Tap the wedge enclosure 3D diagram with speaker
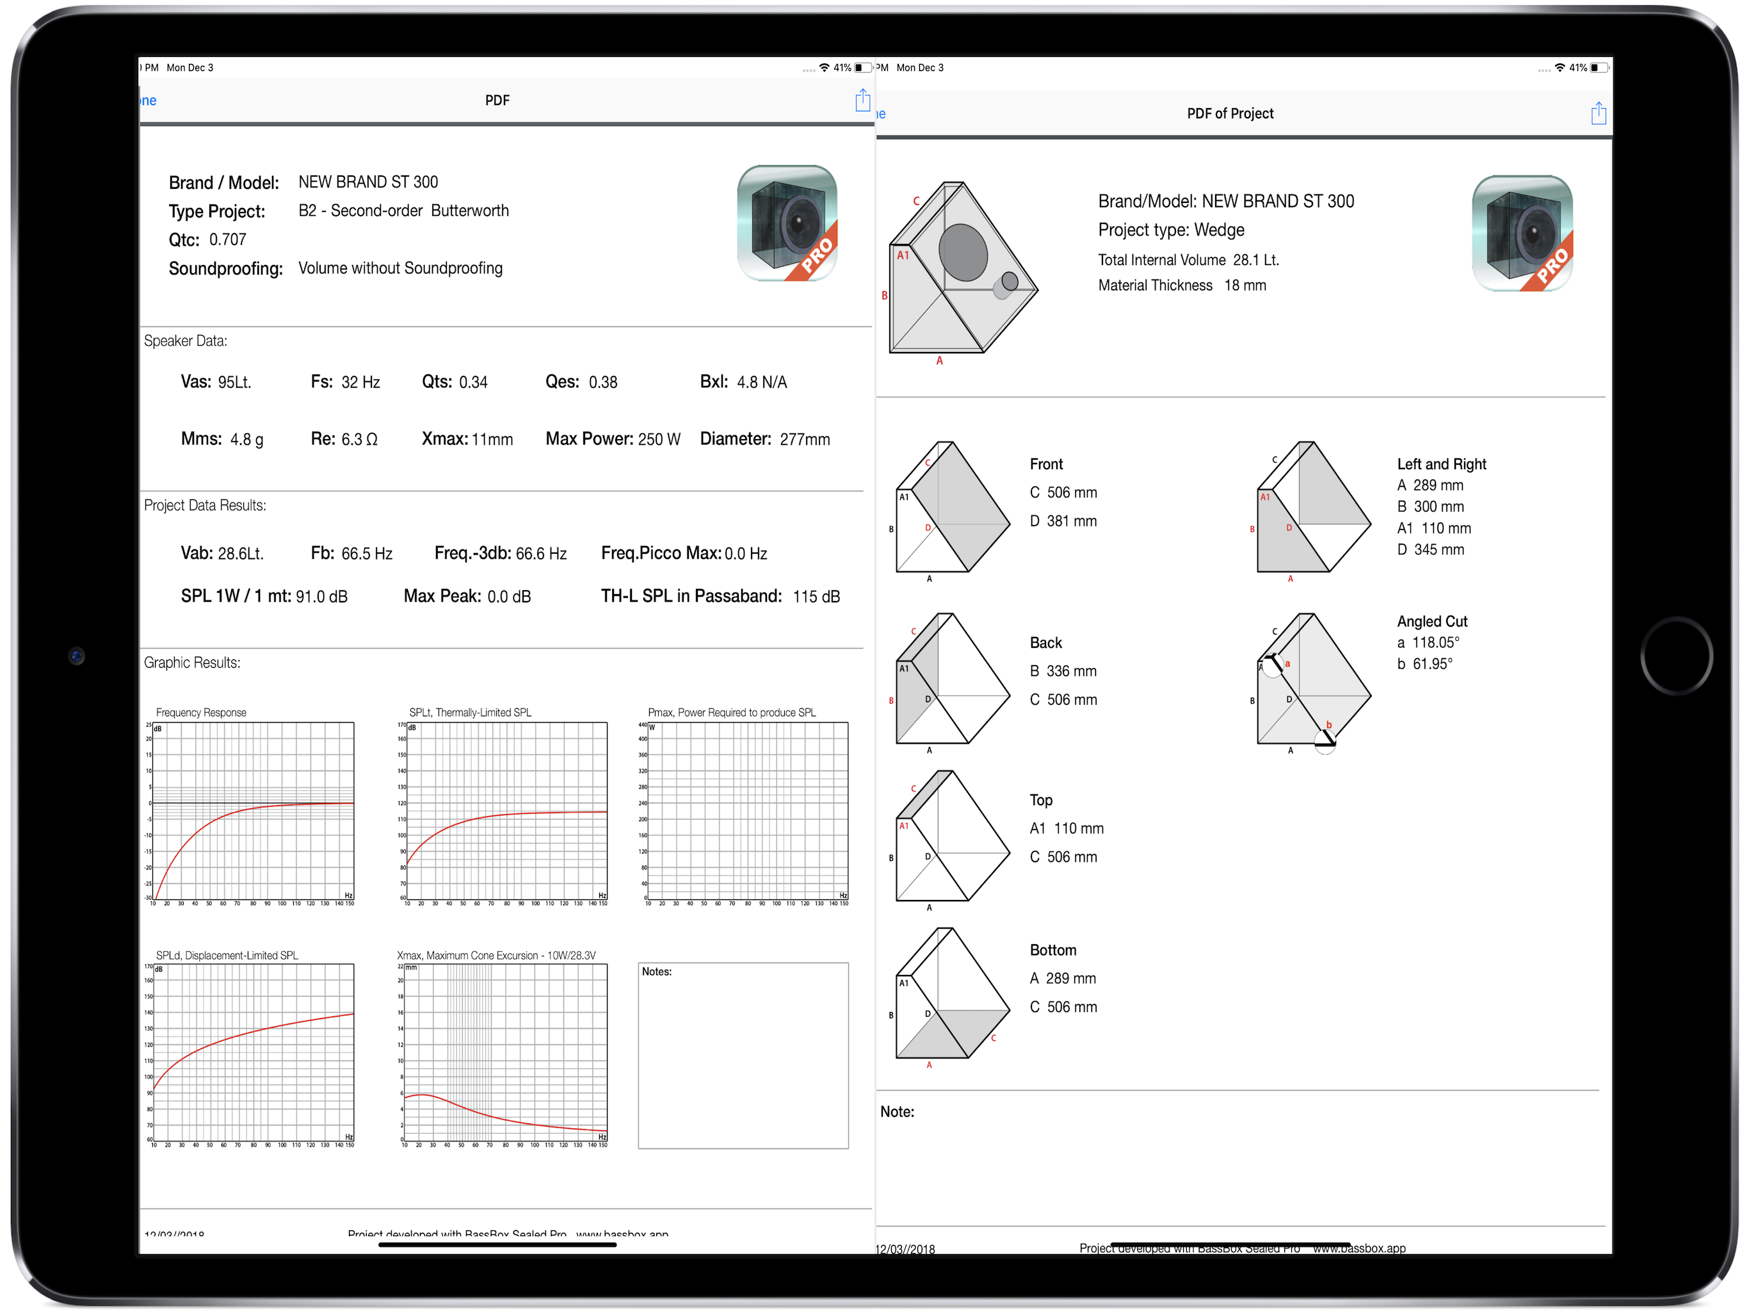Viewport: 1749px width, 1311px height. click(962, 271)
